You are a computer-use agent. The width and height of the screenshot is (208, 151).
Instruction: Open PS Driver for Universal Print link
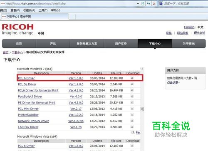tap(37, 102)
